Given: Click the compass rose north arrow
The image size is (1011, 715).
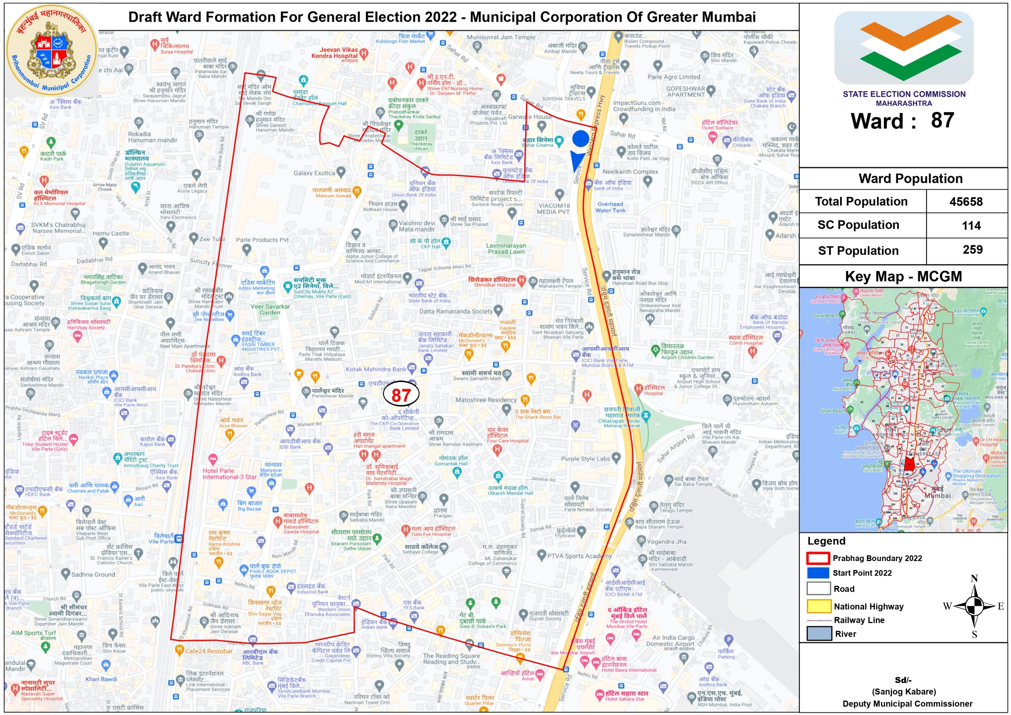Looking at the screenshot, I should [975, 606].
